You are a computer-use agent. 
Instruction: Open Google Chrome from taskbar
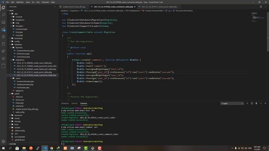coord(51,148)
